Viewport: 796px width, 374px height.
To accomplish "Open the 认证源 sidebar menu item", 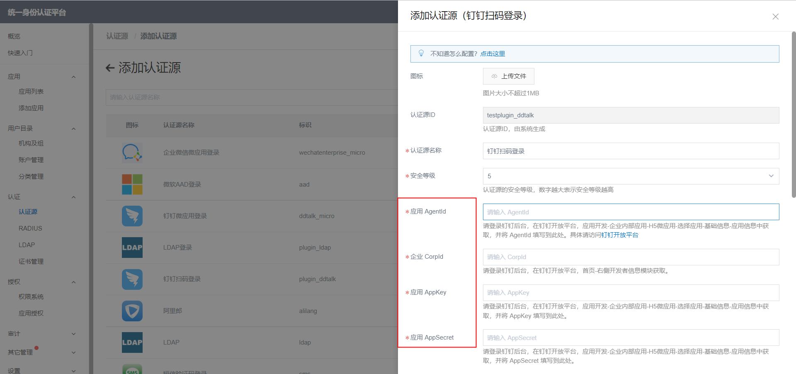I will tap(28, 212).
